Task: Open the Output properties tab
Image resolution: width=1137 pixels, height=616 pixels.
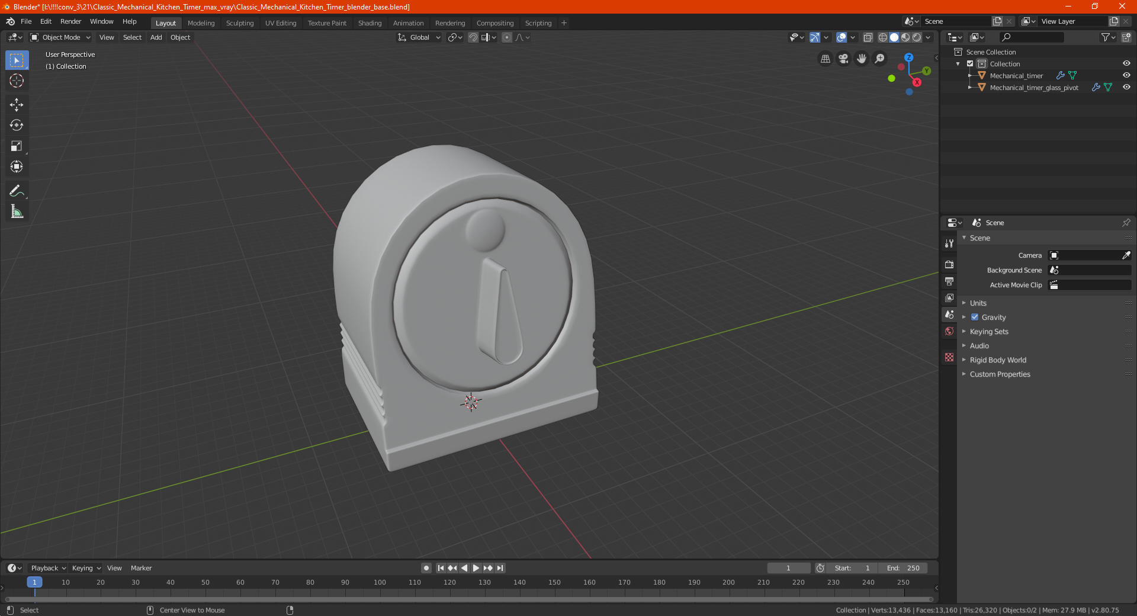Action: tap(949, 281)
